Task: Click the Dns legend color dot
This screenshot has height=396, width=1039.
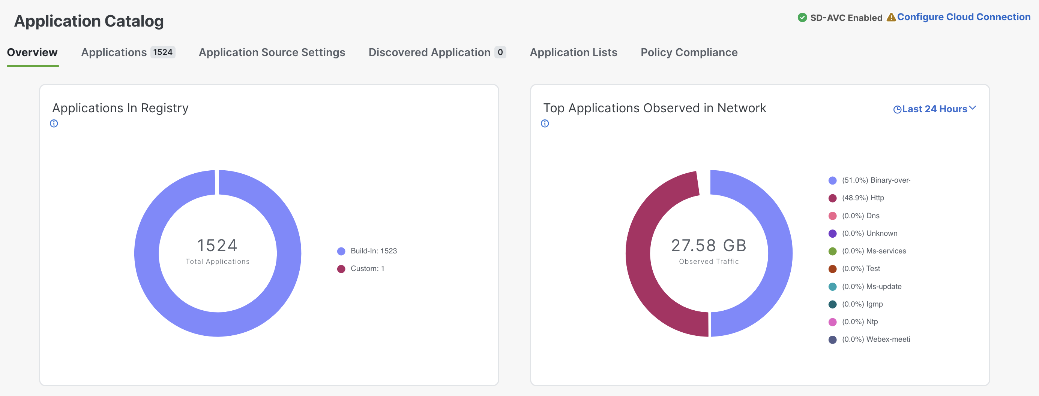Action: [832, 216]
